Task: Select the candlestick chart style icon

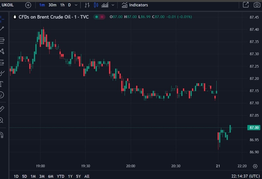Action: [x=96, y=5]
